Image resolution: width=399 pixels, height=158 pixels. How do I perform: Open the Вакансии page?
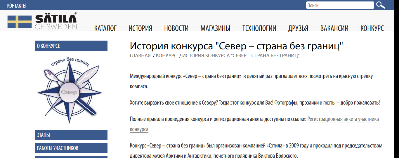[334, 28]
